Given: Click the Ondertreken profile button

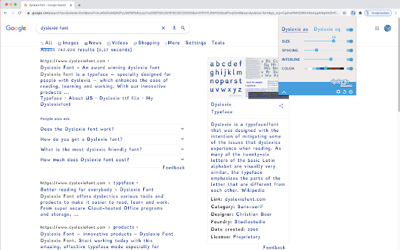Looking at the screenshot, I should (377, 12).
